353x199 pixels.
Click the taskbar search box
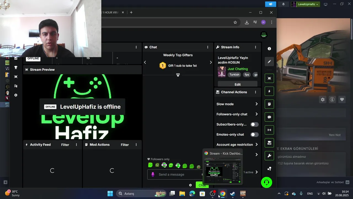pos(141,193)
